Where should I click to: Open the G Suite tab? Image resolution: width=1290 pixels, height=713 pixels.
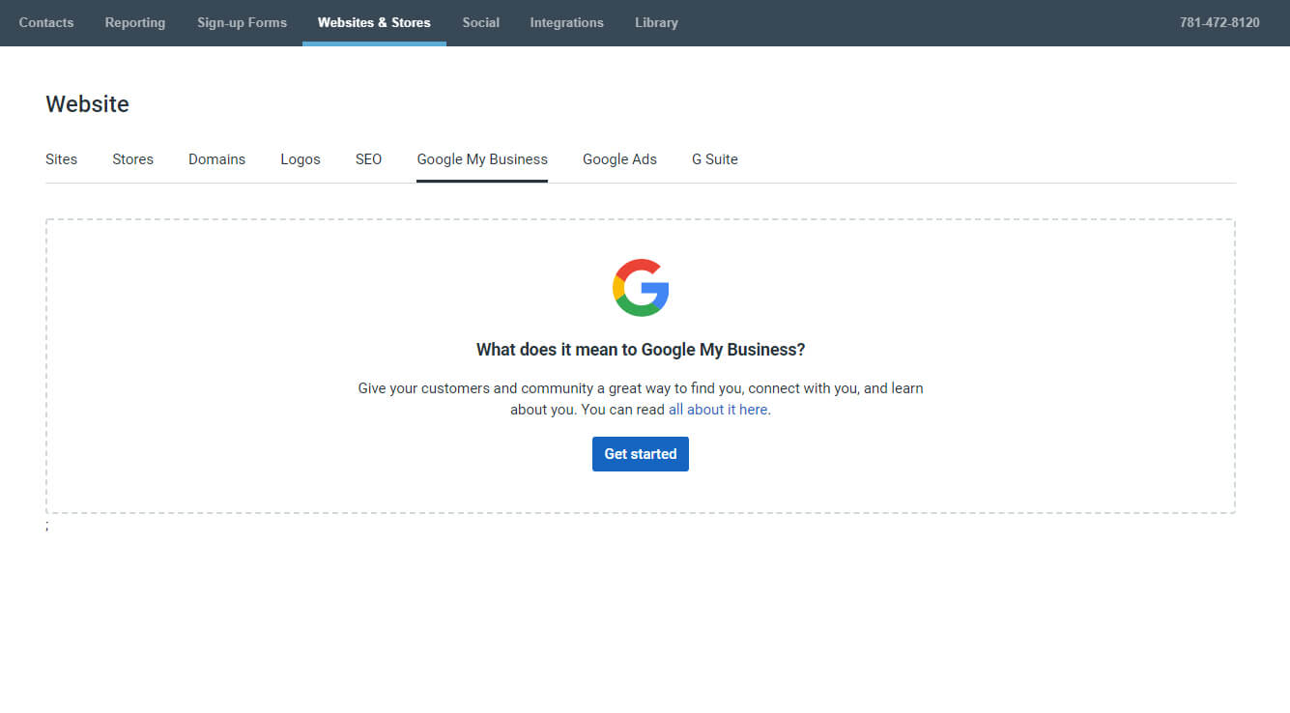pos(715,159)
